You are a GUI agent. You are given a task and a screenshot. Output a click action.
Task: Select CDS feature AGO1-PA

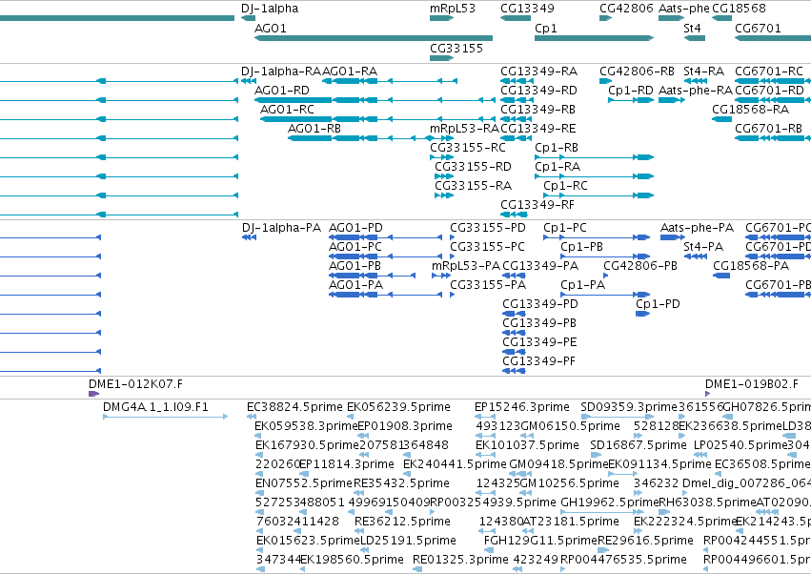tap(385, 295)
